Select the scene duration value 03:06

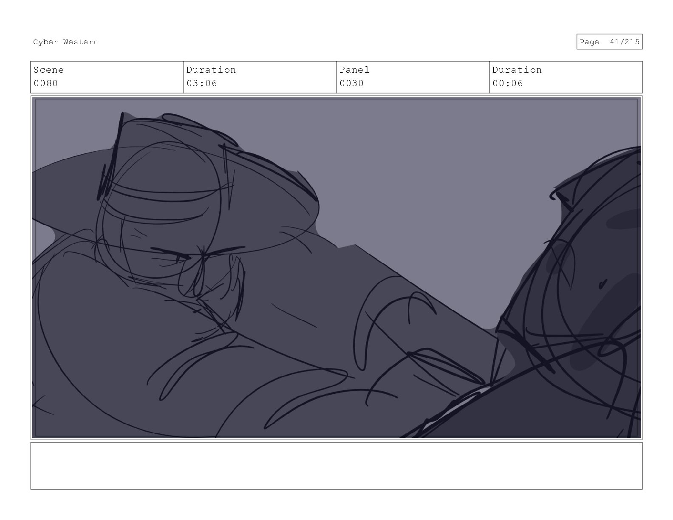[x=202, y=83]
